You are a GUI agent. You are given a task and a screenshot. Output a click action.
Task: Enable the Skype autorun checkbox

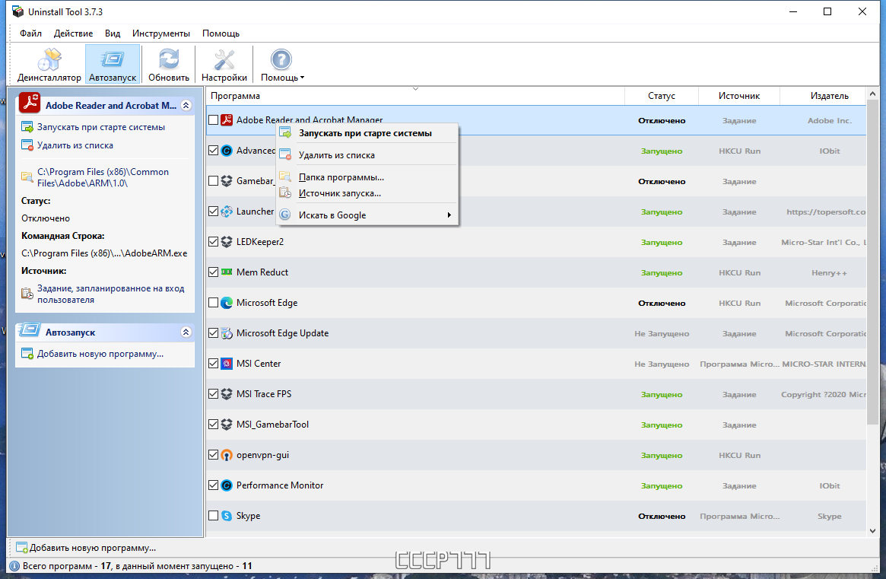click(x=213, y=516)
